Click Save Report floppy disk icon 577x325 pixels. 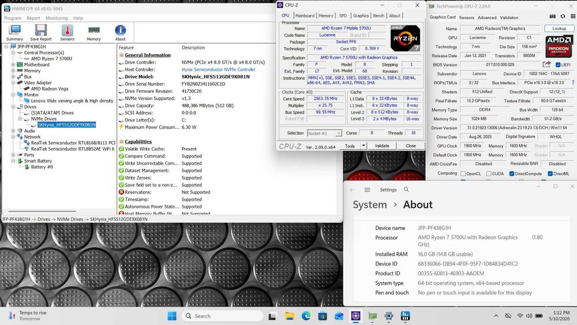[x=41, y=32]
